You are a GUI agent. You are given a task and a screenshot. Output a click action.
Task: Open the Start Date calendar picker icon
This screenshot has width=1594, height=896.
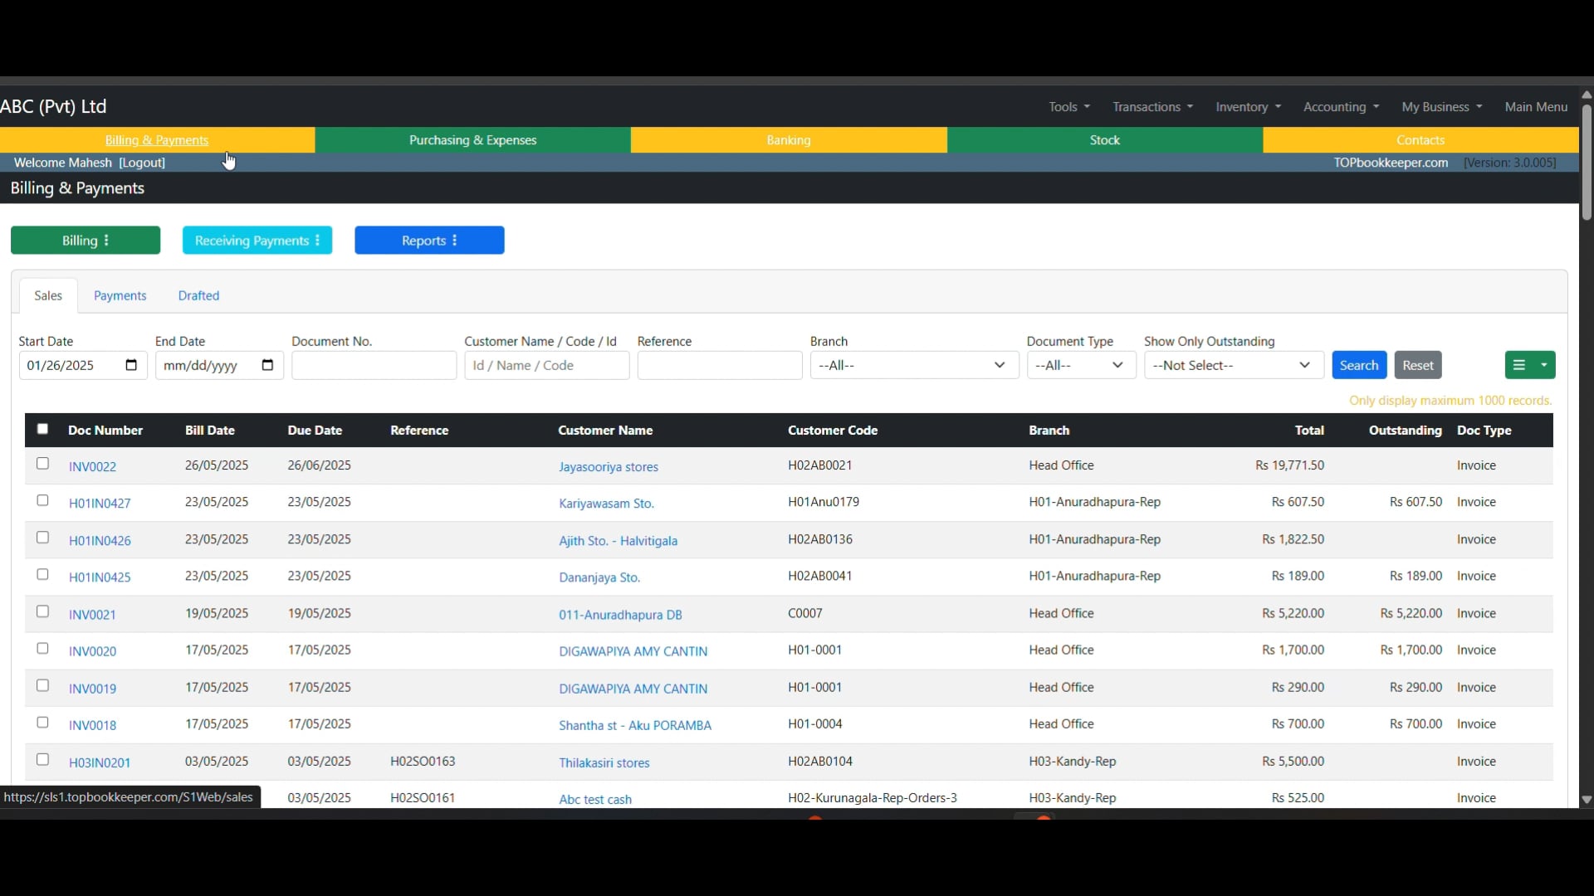(x=131, y=365)
